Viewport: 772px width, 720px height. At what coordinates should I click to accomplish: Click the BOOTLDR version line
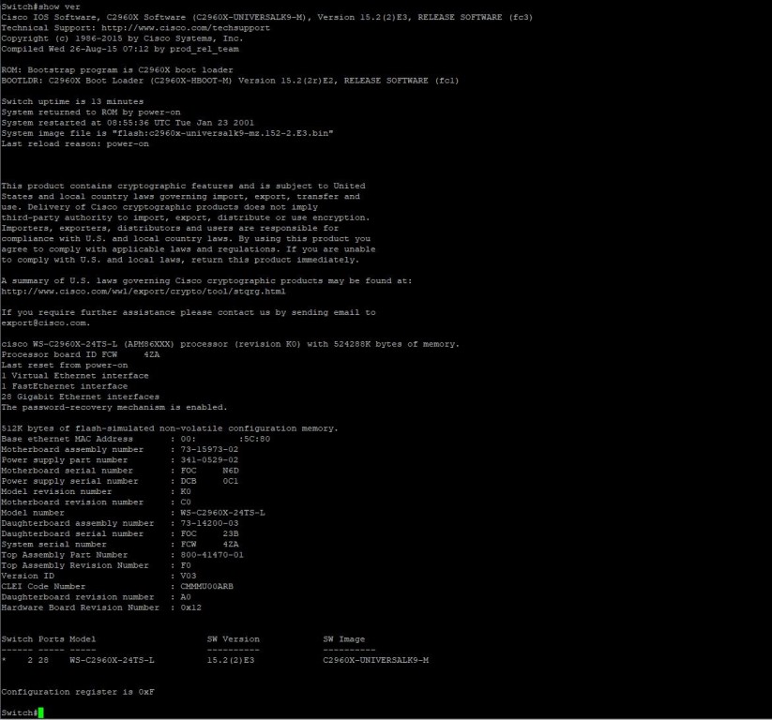coord(230,81)
